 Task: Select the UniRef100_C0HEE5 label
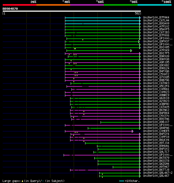156,131
